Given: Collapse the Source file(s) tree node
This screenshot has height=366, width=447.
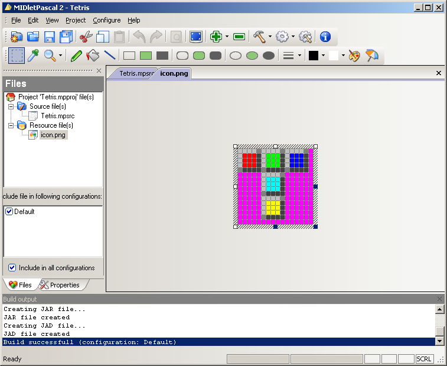Looking at the screenshot, I should [x=11, y=106].
